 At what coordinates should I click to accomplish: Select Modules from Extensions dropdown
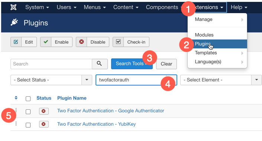[x=217, y=35]
